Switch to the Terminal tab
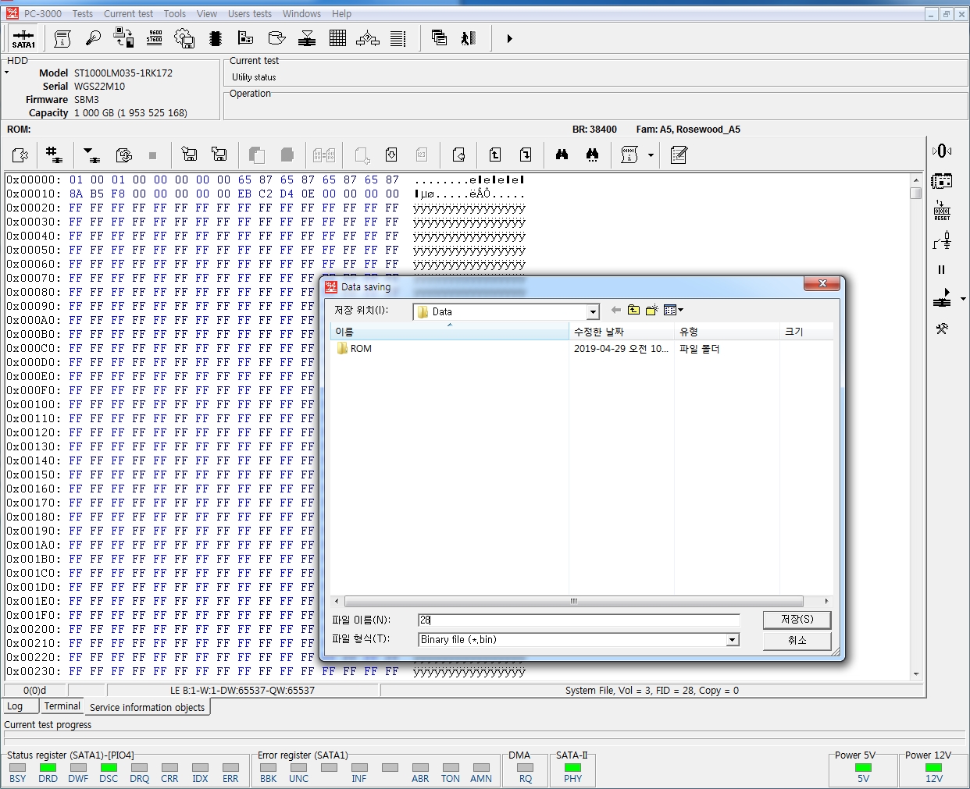Screen dimensions: 970x789 click(x=62, y=706)
